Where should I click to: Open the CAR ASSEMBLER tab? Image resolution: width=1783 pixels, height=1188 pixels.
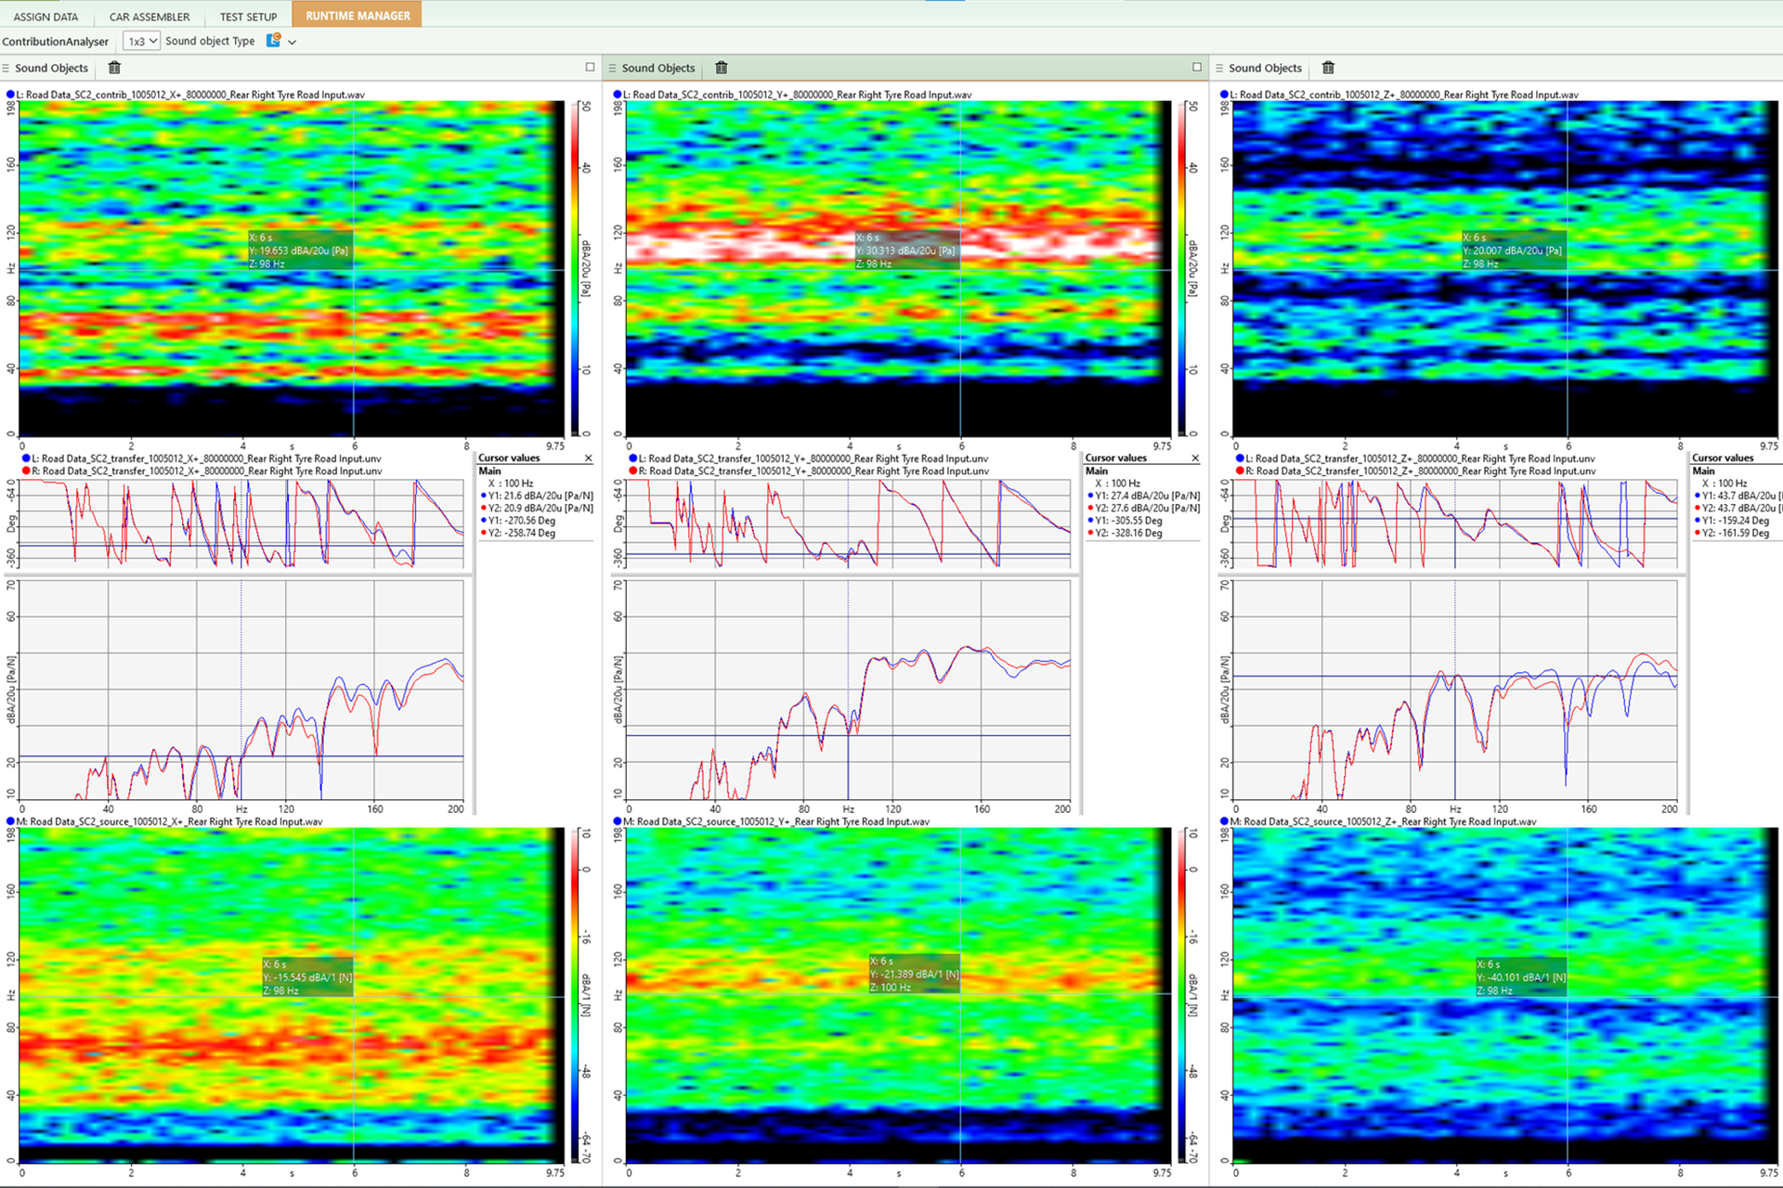150,16
